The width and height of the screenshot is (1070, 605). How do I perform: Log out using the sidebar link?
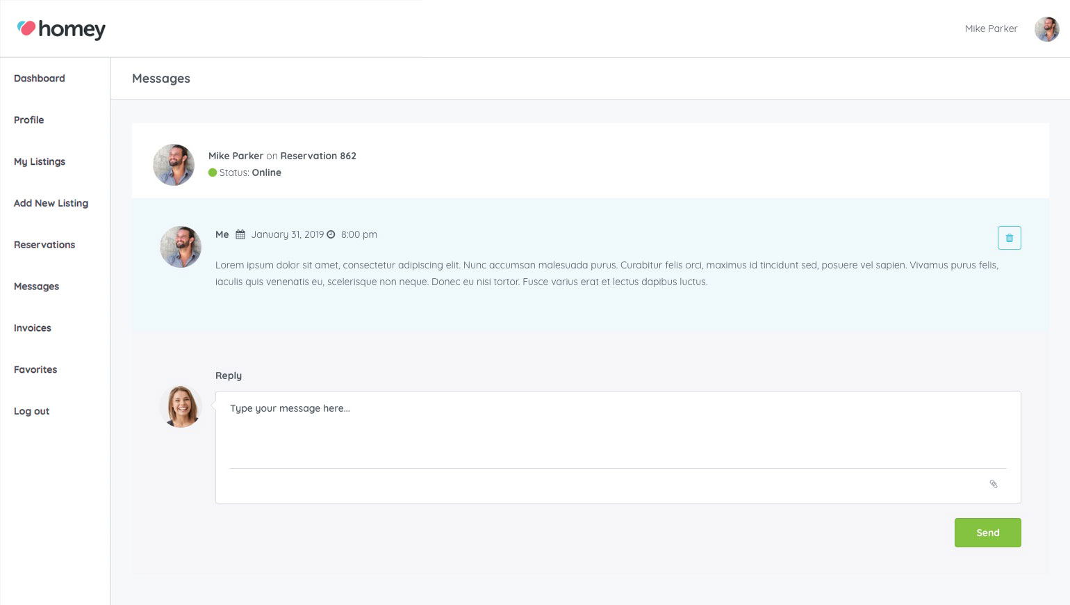point(32,412)
